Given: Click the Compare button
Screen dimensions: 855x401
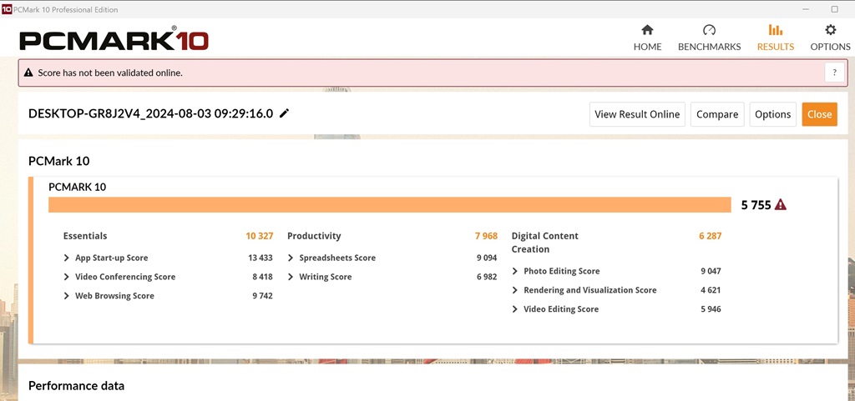Looking at the screenshot, I should click(x=717, y=114).
